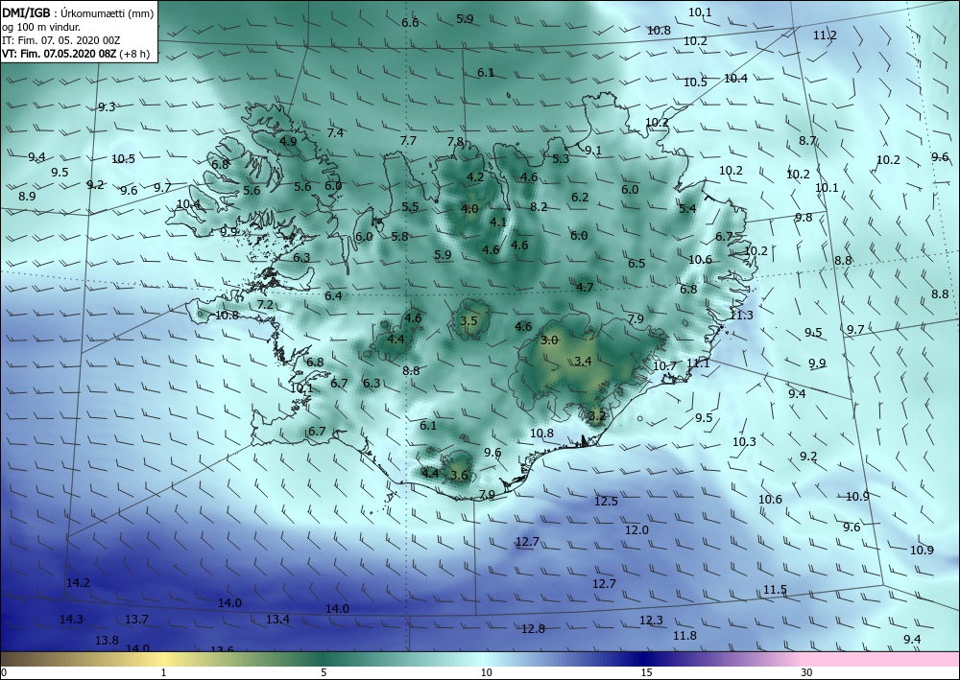This screenshot has width=960, height=680.
Task: Click the 12.0 value
Action: click(x=636, y=530)
